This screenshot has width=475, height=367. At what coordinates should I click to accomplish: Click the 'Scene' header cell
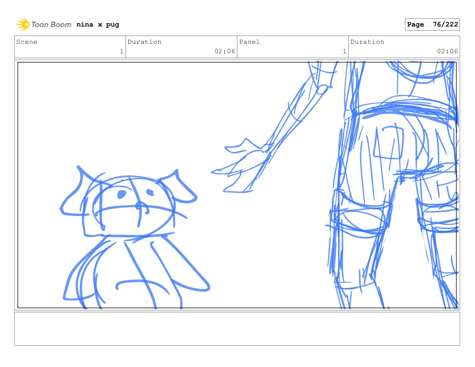pyautogui.click(x=70, y=47)
